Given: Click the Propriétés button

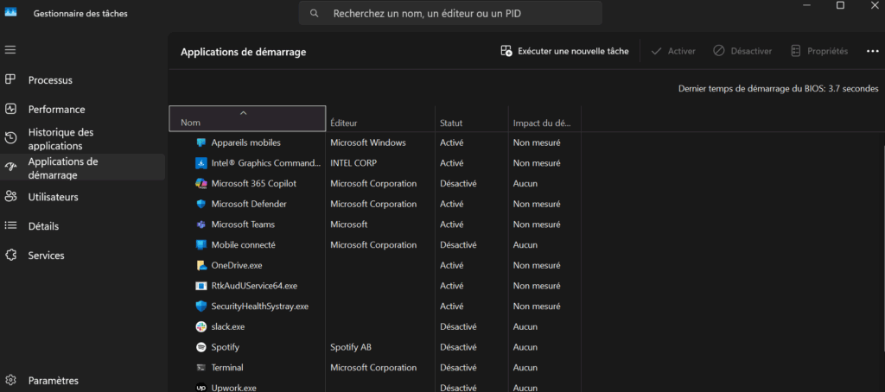Looking at the screenshot, I should (x=819, y=51).
